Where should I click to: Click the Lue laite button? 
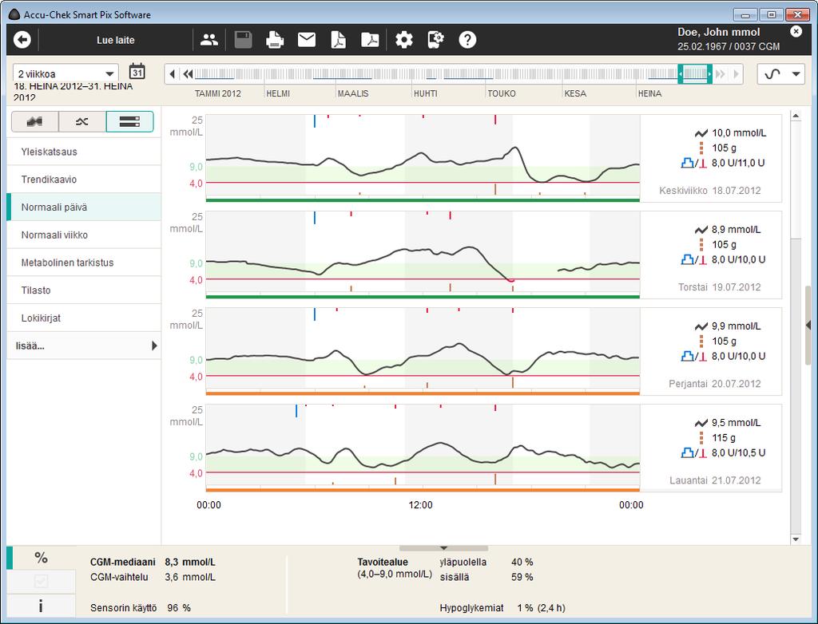[115, 40]
